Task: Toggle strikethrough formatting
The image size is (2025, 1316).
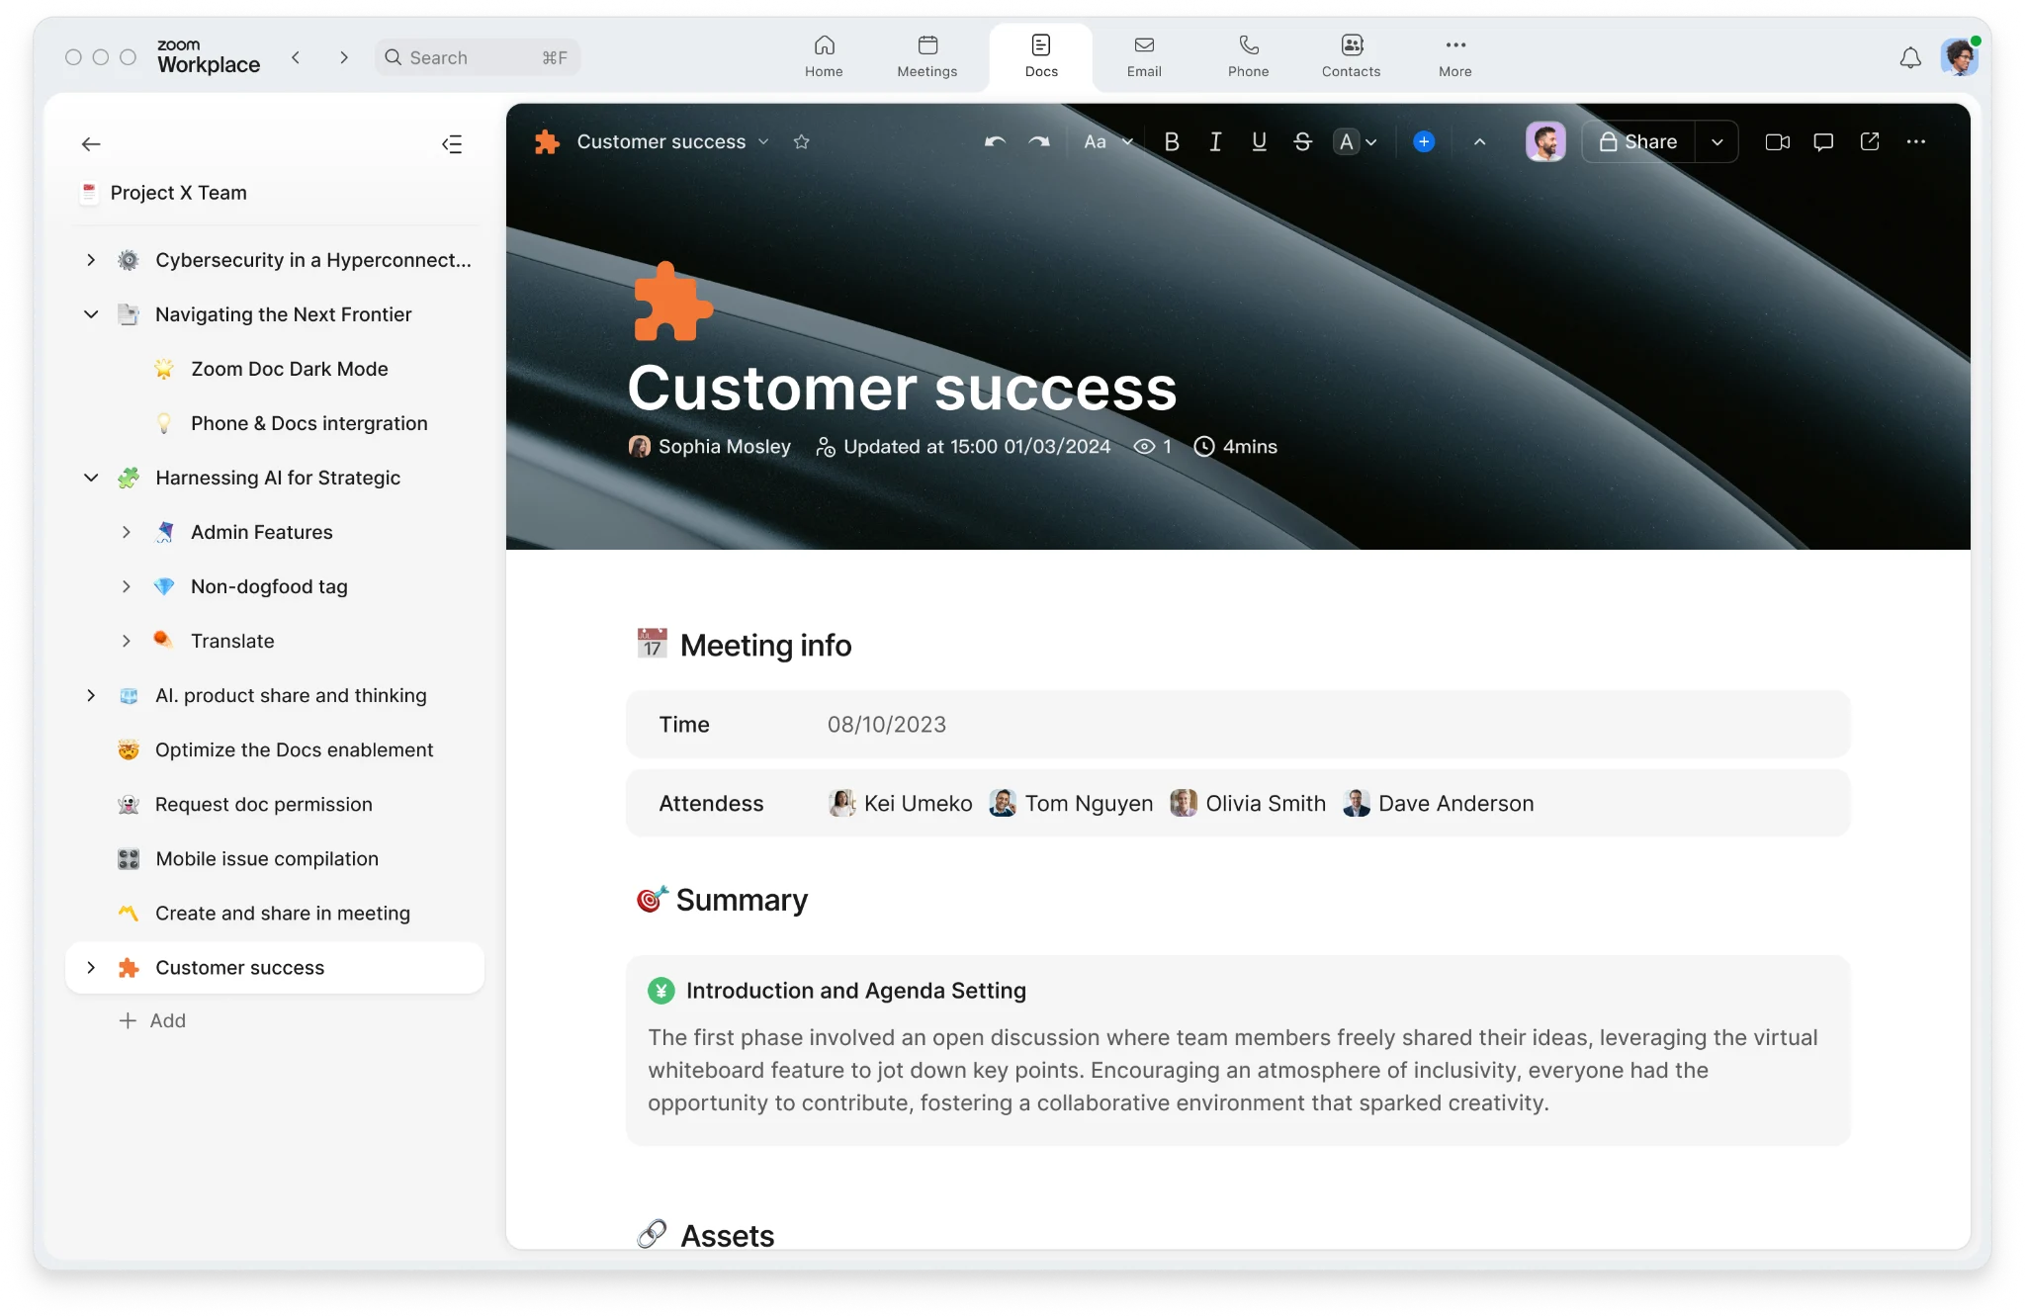Action: 1302,141
